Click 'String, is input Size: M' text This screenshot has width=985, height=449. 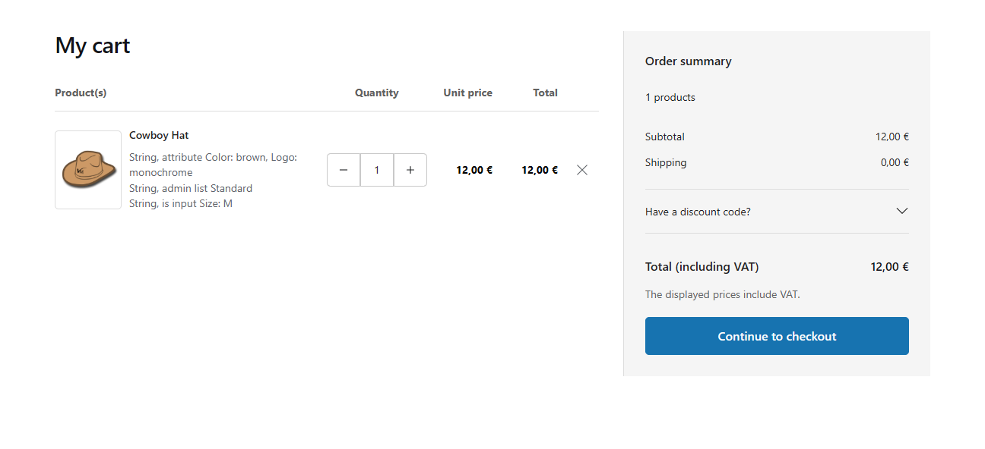coord(181,203)
